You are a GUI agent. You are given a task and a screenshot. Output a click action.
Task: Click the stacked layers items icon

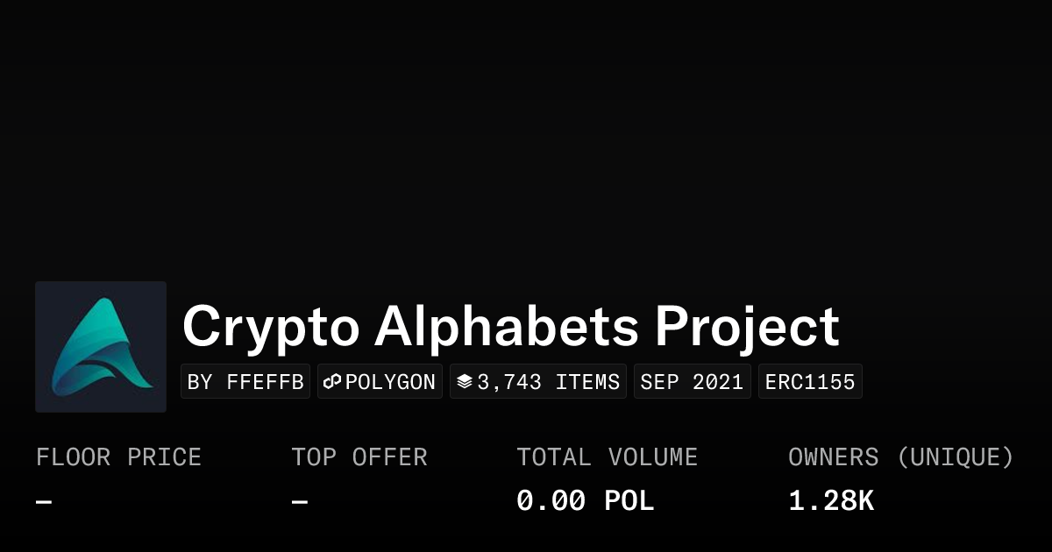(x=465, y=382)
